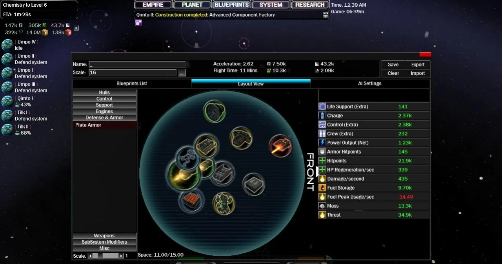Expand the Hulls category
The height and width of the screenshot is (264, 502).
click(104, 92)
